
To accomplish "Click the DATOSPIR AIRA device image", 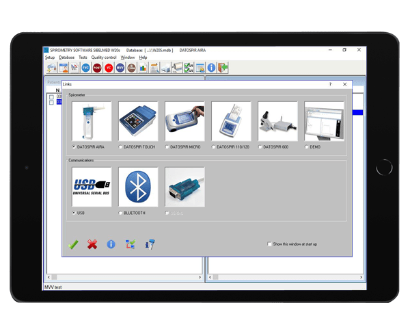I will [92, 121].
